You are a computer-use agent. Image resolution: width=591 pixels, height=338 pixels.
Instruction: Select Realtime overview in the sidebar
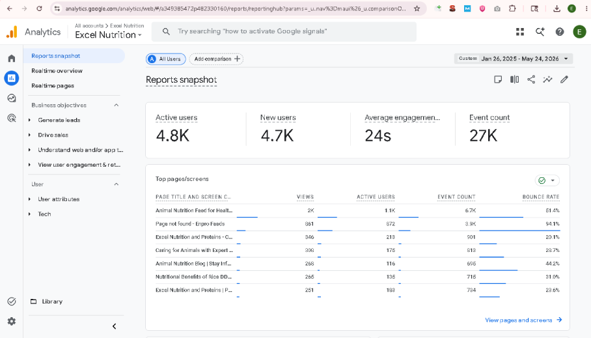pos(57,71)
